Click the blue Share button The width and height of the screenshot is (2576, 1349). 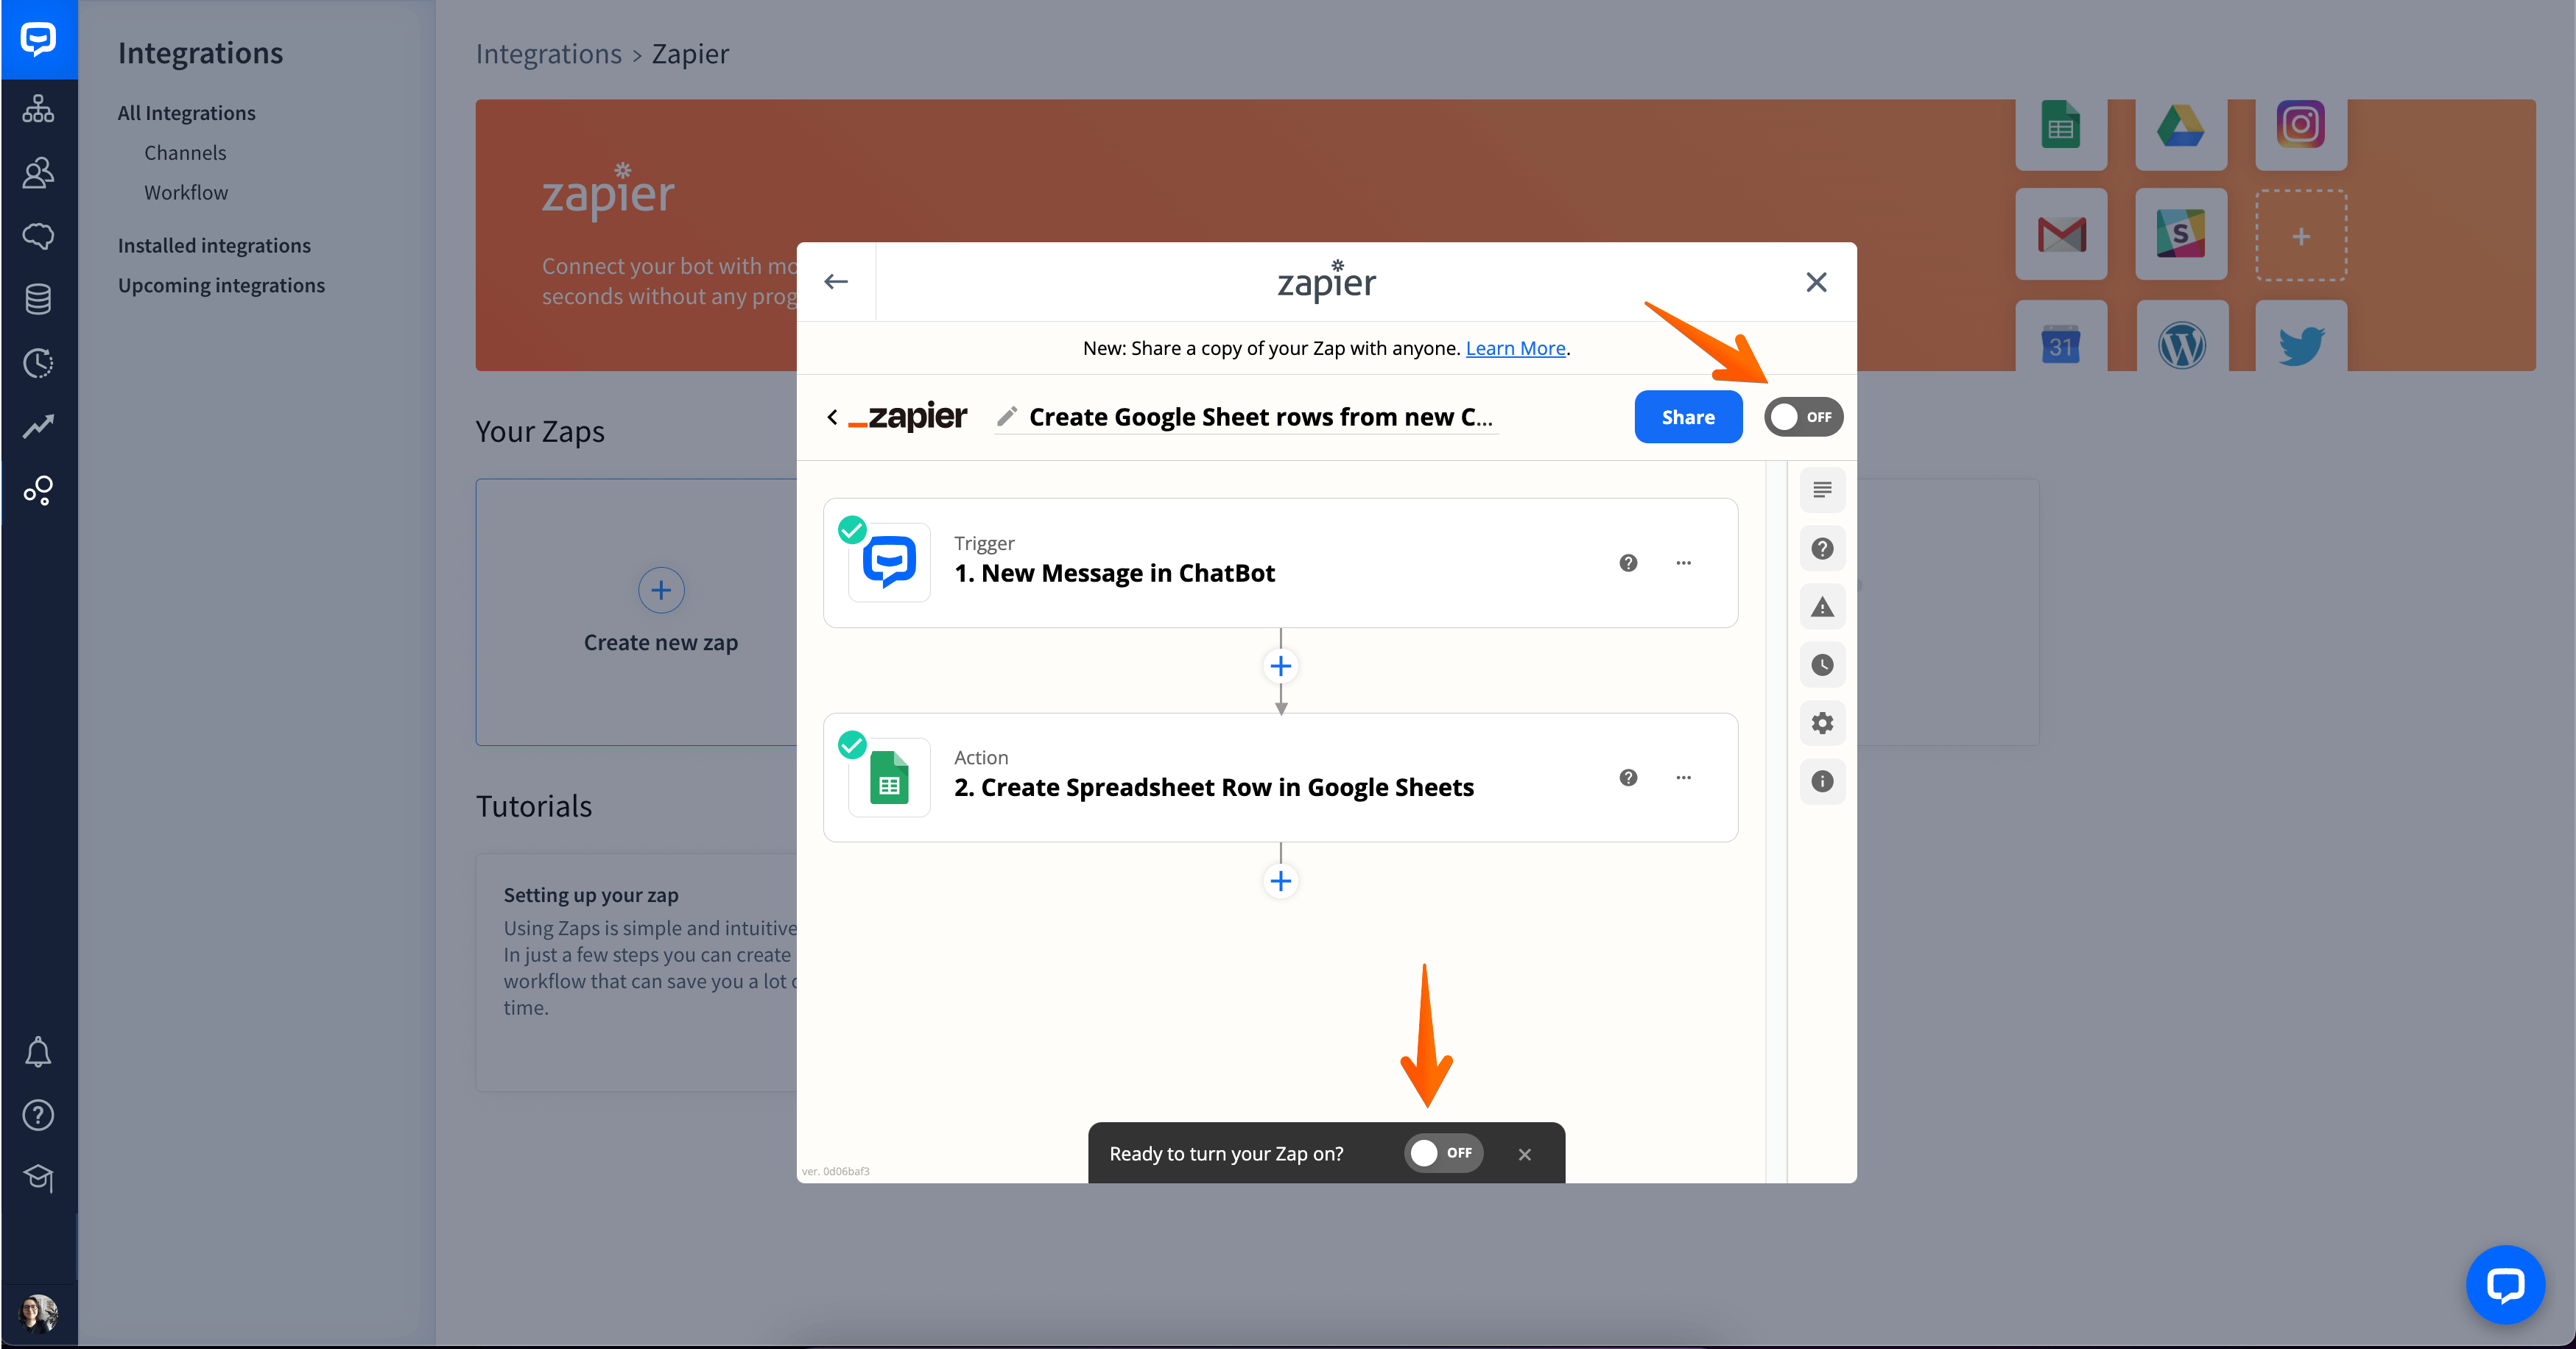click(x=1688, y=417)
